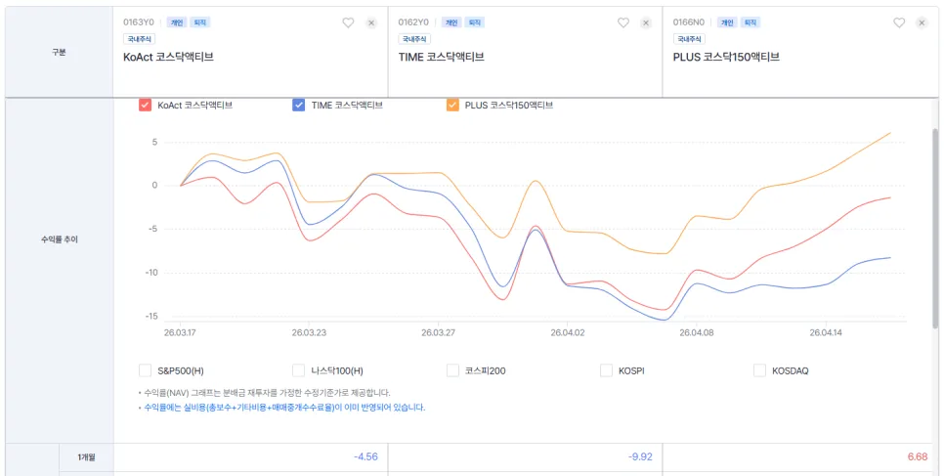
Task: Enable 코스피200 benchmark checkbox
Action: [452, 370]
